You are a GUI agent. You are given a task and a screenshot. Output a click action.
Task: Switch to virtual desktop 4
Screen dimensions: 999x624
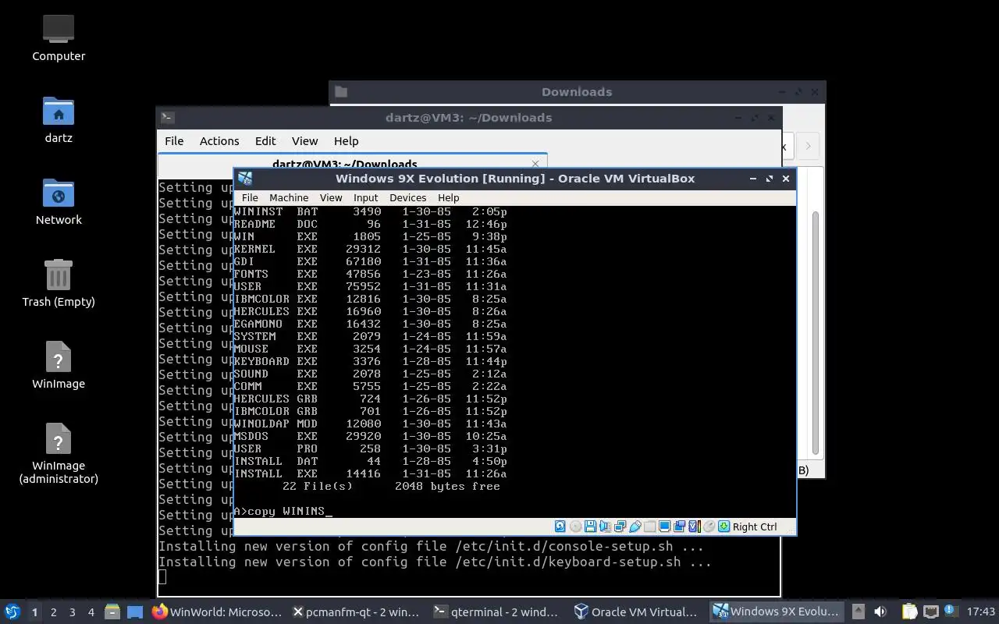91,612
